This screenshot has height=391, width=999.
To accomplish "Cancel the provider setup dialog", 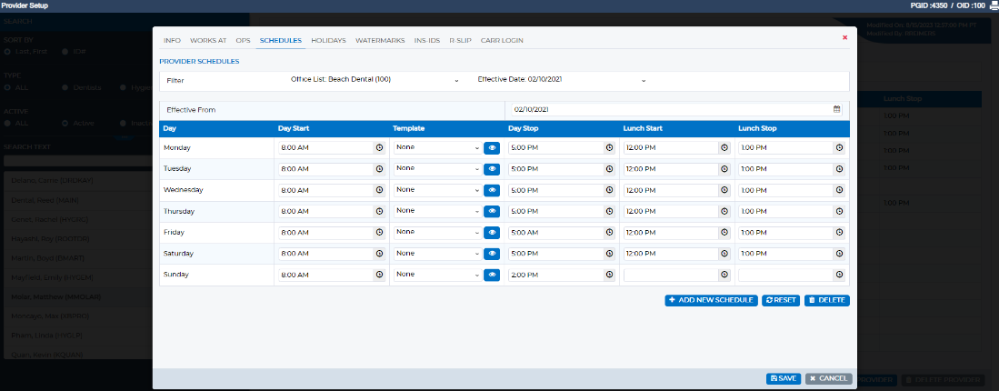I will [828, 378].
